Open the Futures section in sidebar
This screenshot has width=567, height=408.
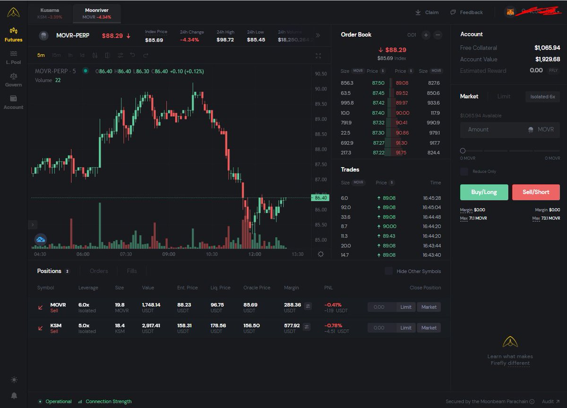point(13,34)
